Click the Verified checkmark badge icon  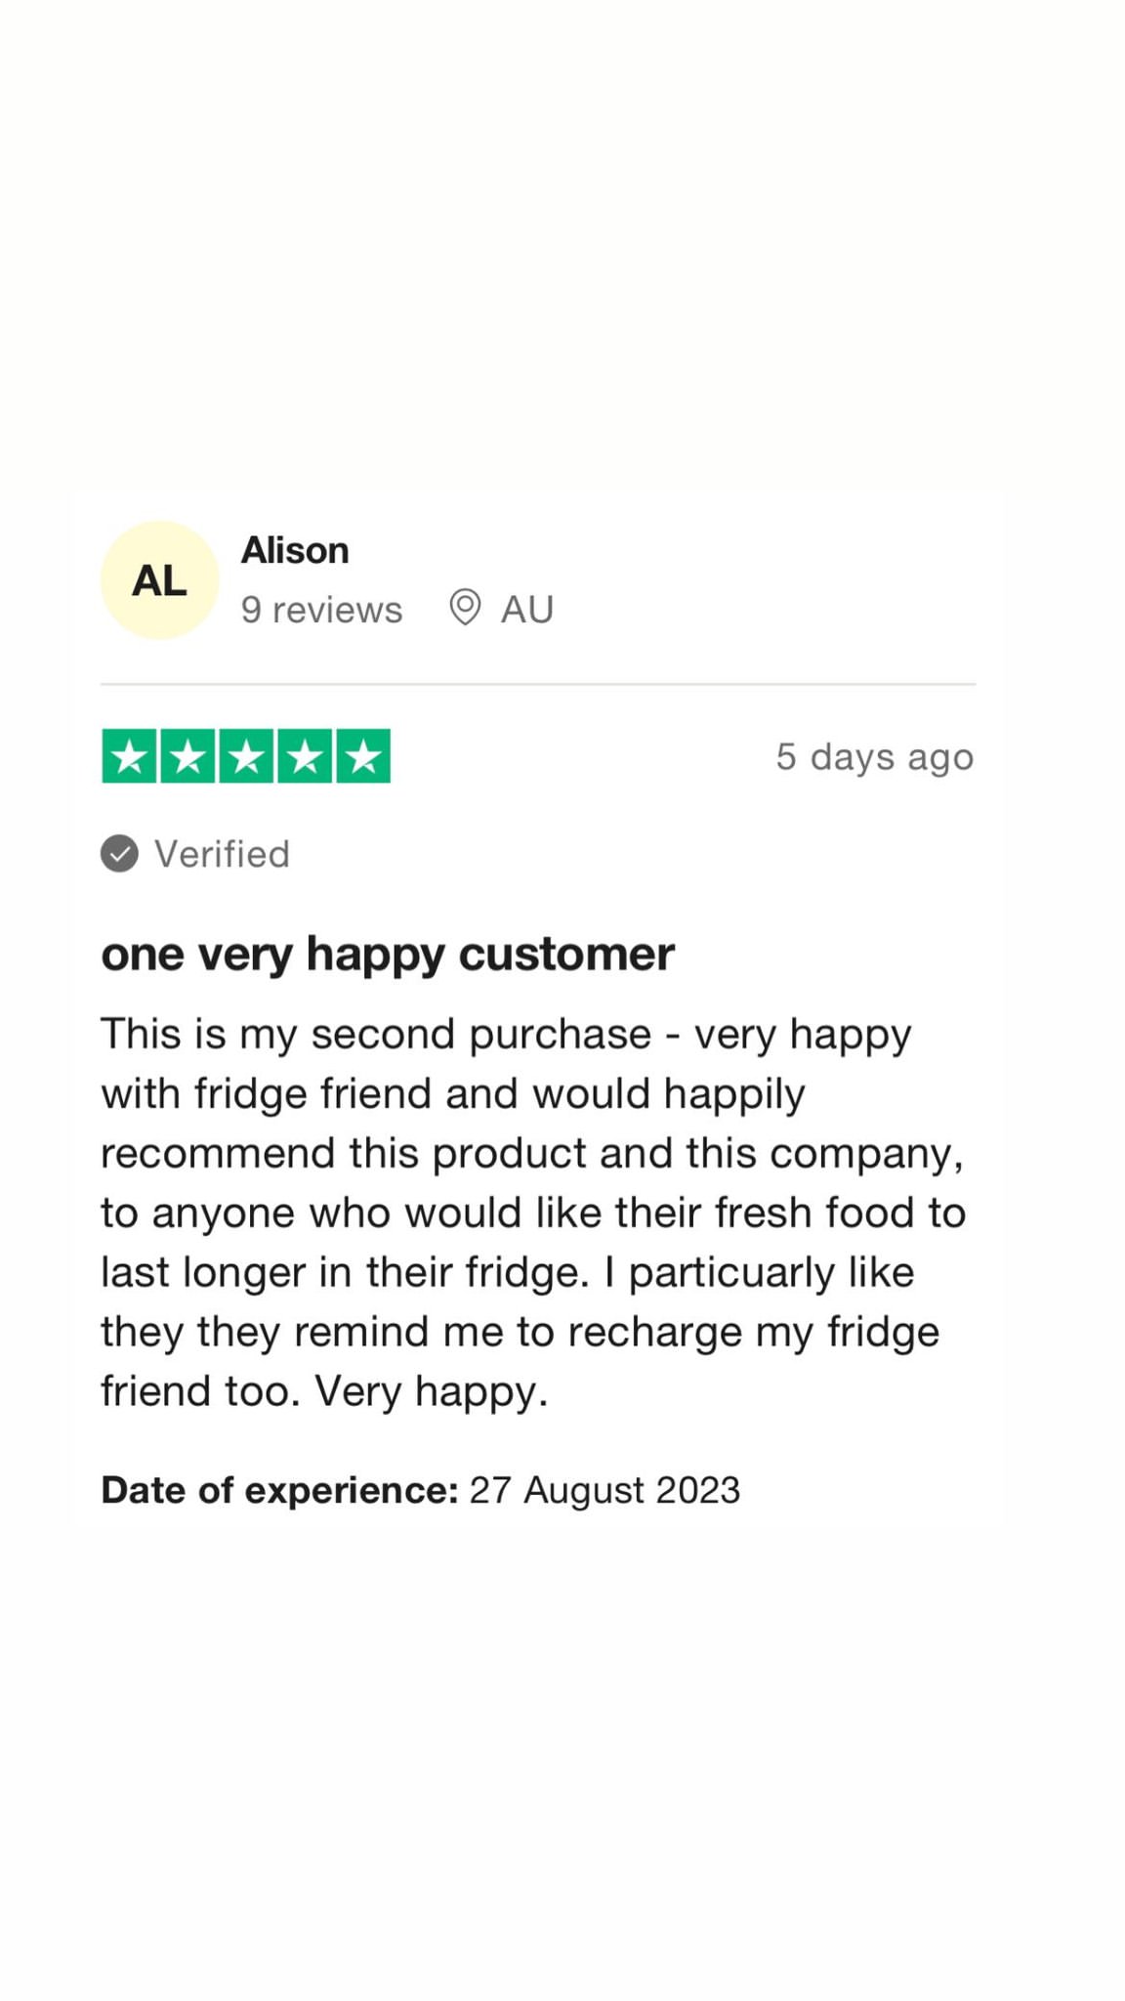coord(119,853)
